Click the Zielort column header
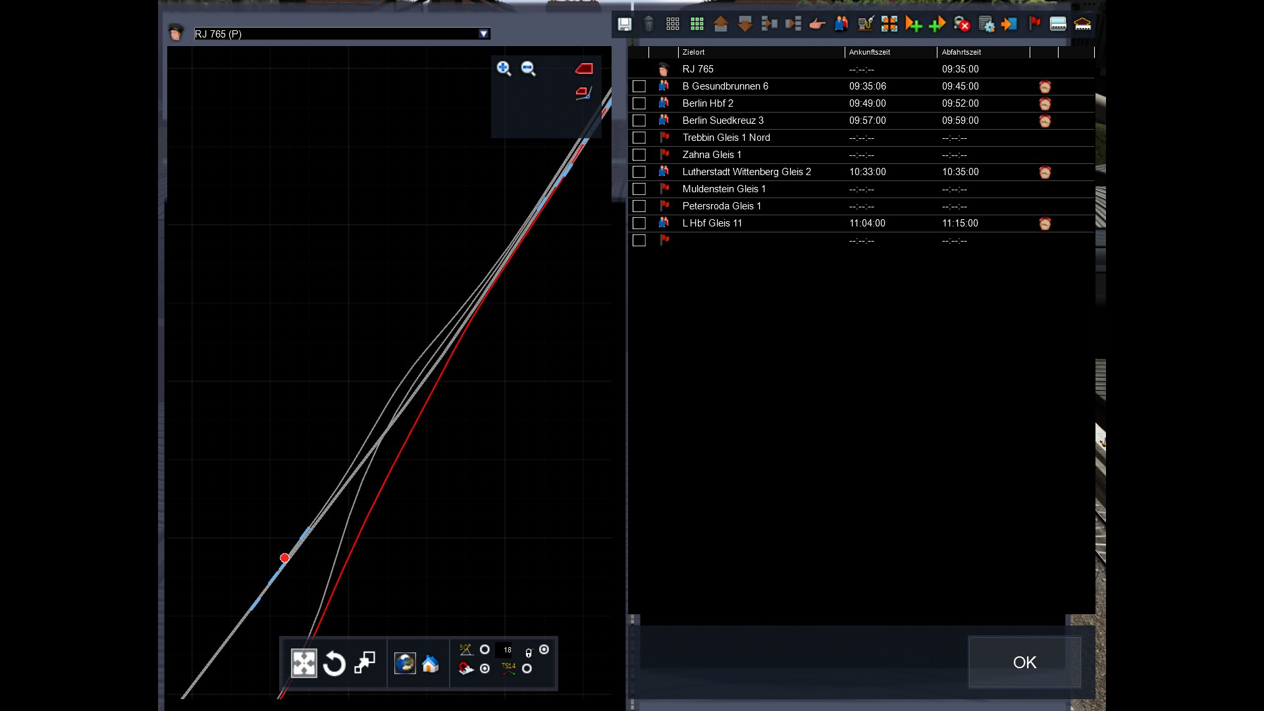1264x711 pixels. coord(694,52)
